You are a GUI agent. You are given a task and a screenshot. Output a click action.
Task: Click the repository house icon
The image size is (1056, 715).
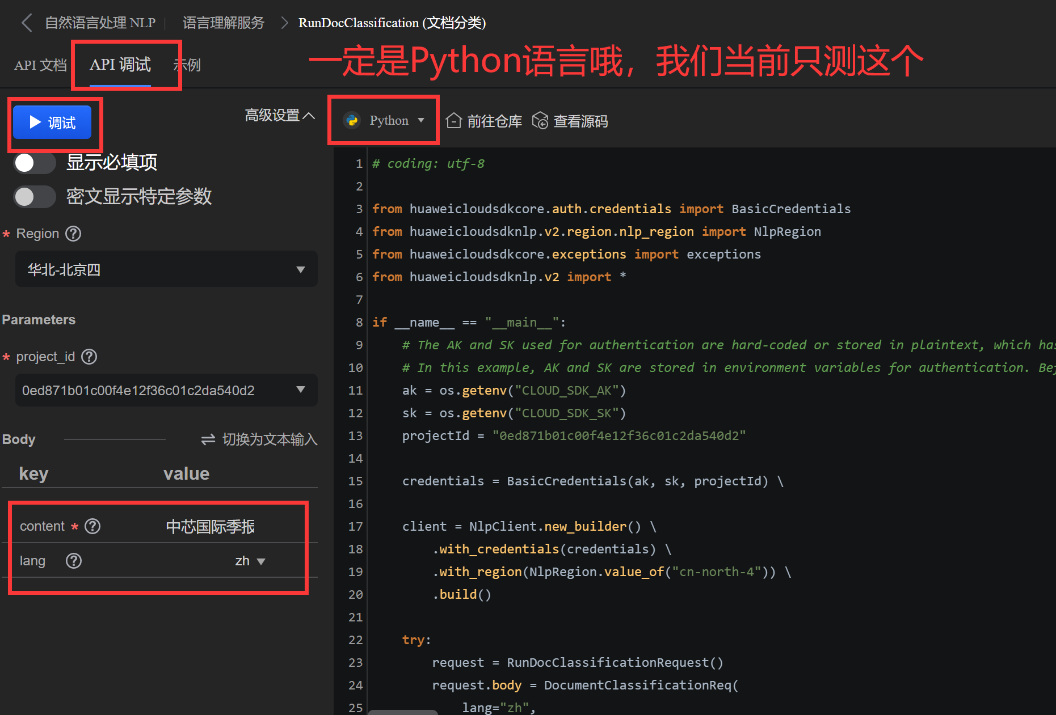point(453,121)
